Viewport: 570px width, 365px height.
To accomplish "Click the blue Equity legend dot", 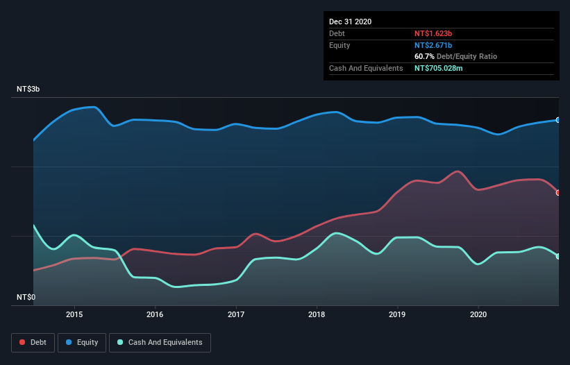I will tap(69, 342).
